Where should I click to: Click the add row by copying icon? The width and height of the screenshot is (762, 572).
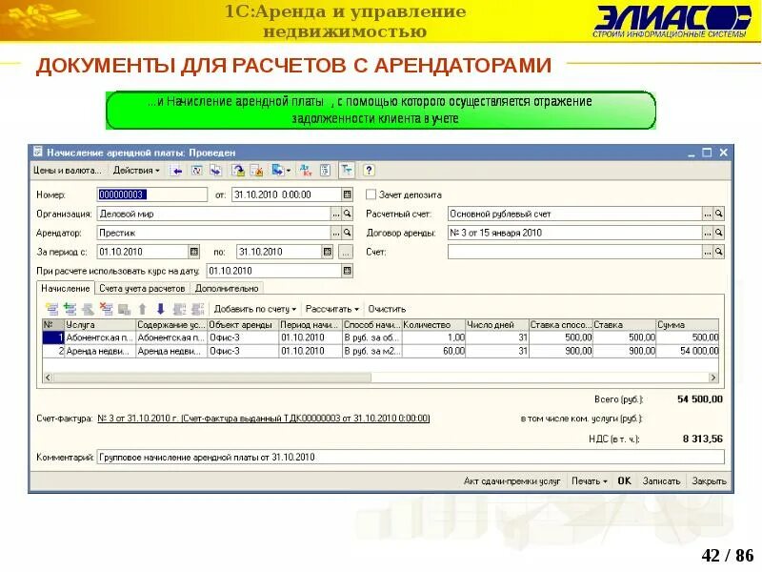[70, 309]
